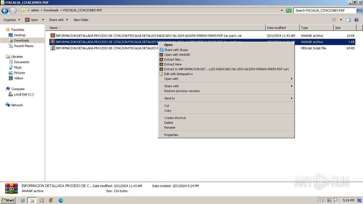363x204 pixels.
Task: Sort by the Size column header
Action: pyautogui.click(x=345, y=28)
